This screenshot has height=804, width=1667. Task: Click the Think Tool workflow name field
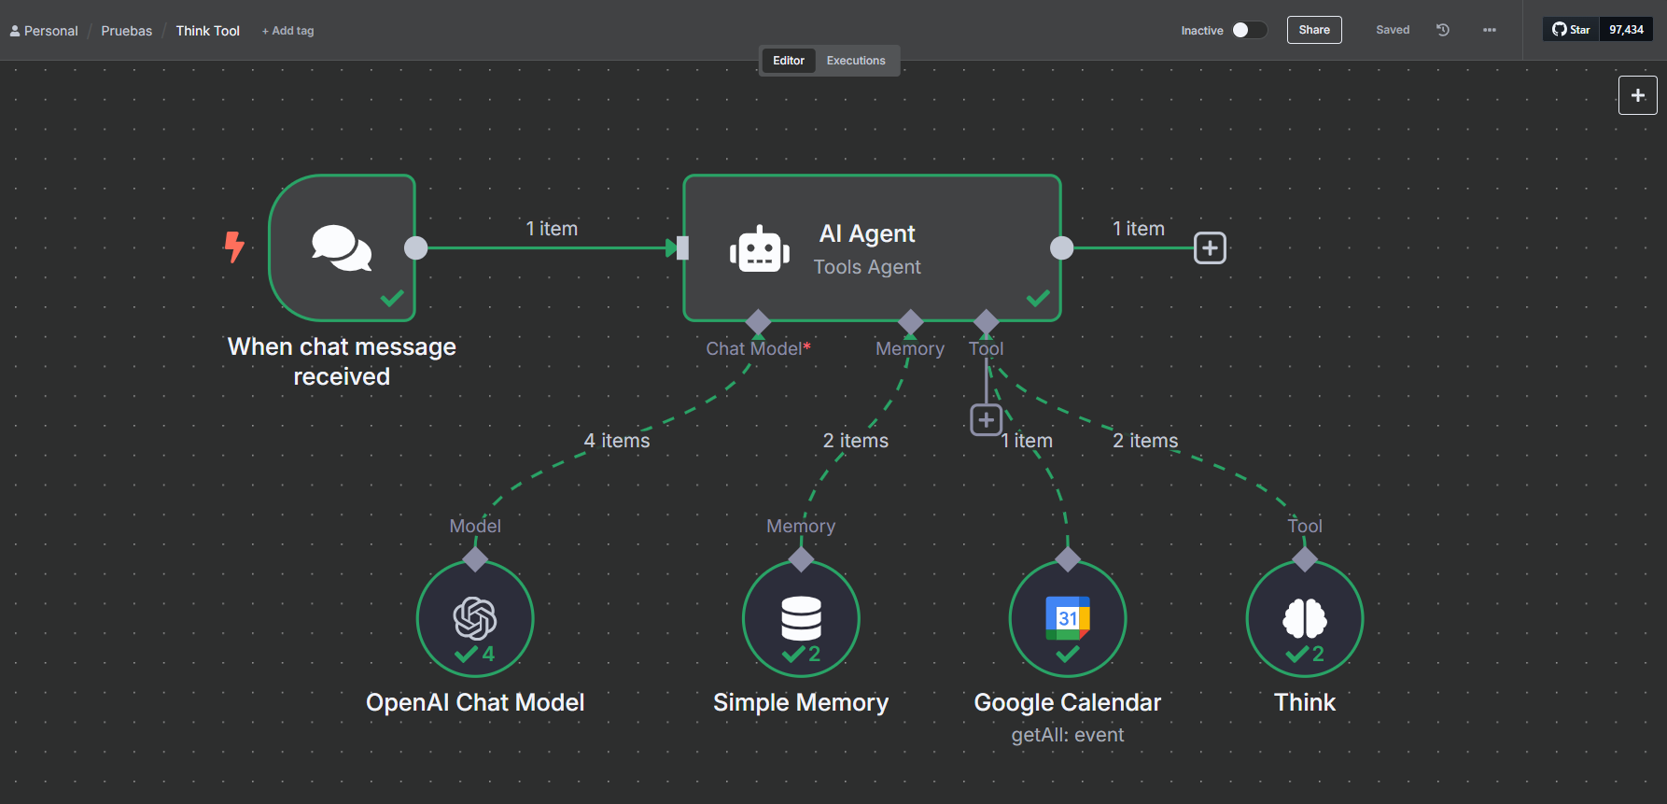208,31
